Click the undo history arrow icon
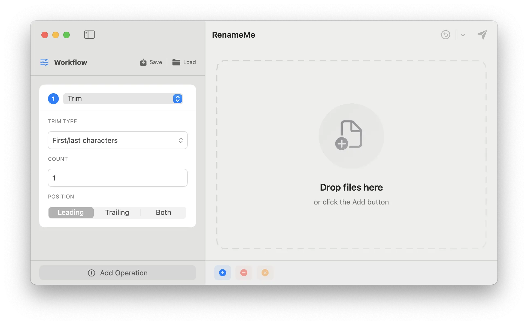The width and height of the screenshot is (528, 325). coord(445,35)
